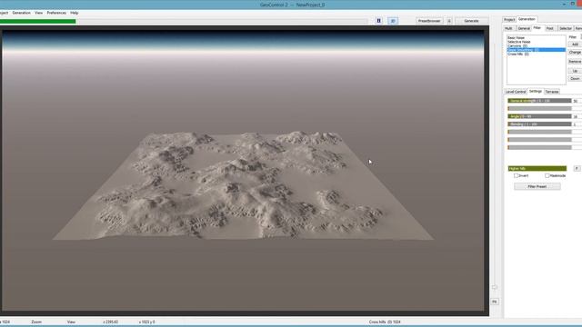Click the View label in status bar
582x327 pixels.
pos(71,322)
